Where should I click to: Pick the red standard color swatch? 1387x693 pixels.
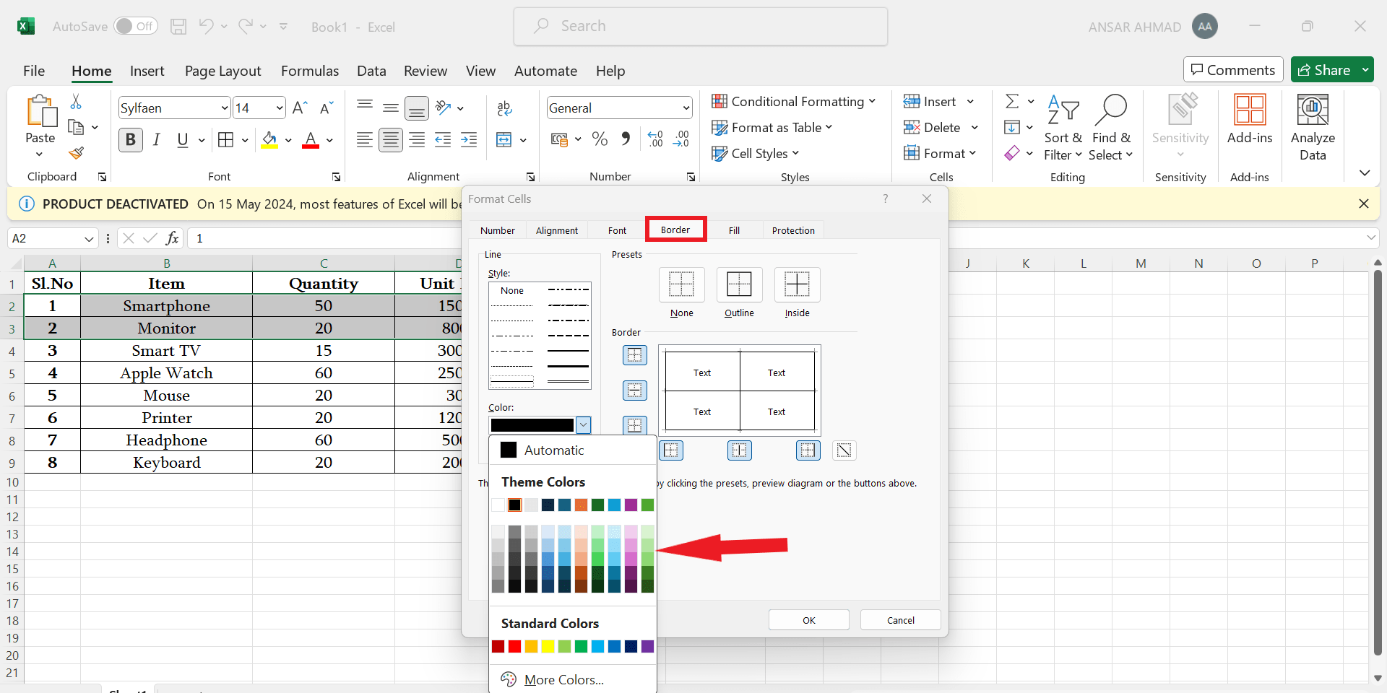pos(514,646)
